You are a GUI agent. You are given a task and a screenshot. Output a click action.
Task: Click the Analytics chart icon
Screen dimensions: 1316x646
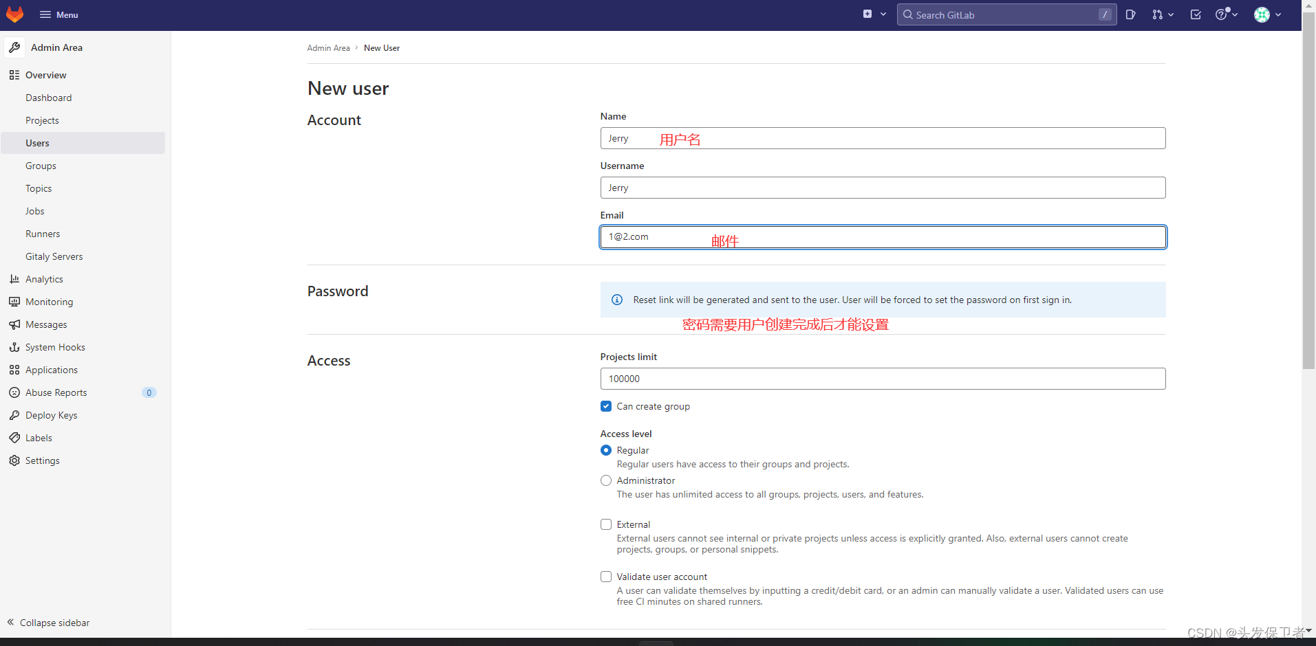tap(14, 279)
